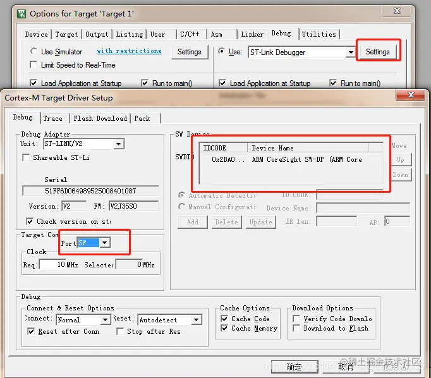
Task: Expand the Unit ST-LINK/V2 dropdown
Action: 118,143
